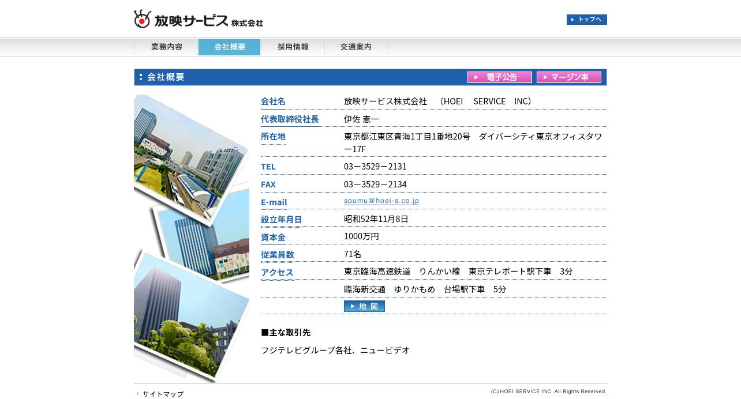741x399 pixels.
Task: Open the 地図 map button
Action: (x=364, y=306)
